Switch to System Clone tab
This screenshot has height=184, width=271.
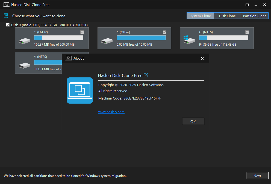[200, 16]
